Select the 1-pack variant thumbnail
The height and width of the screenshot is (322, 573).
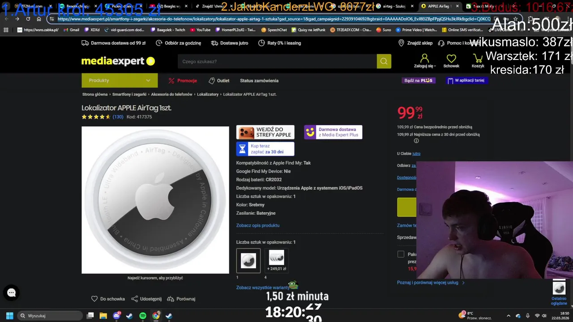pos(248,261)
